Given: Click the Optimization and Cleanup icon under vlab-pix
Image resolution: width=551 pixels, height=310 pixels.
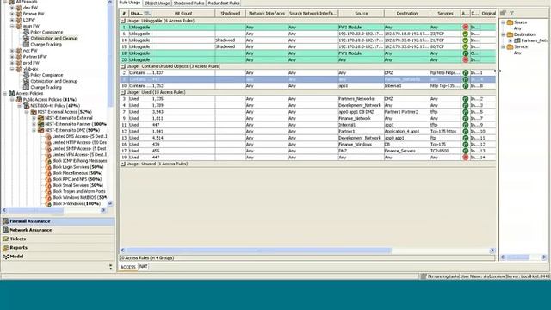Looking at the screenshot, I should [x=26, y=81].
